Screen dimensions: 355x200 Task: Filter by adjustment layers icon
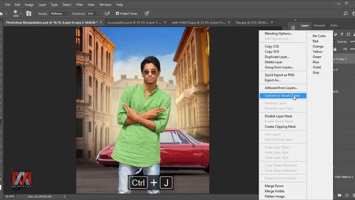pyautogui.click(x=335, y=34)
